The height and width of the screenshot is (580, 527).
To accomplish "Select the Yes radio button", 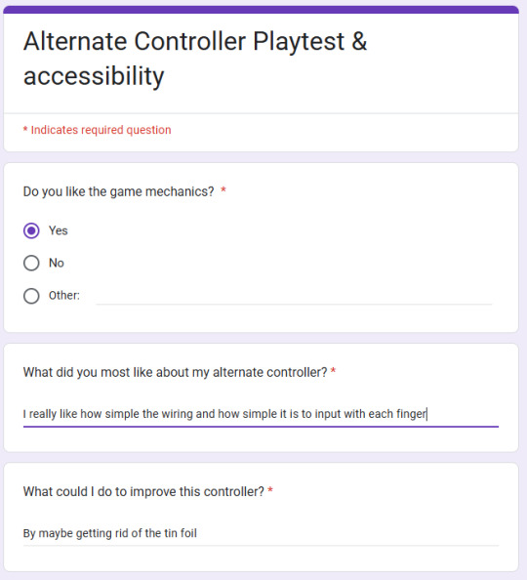I will [31, 230].
